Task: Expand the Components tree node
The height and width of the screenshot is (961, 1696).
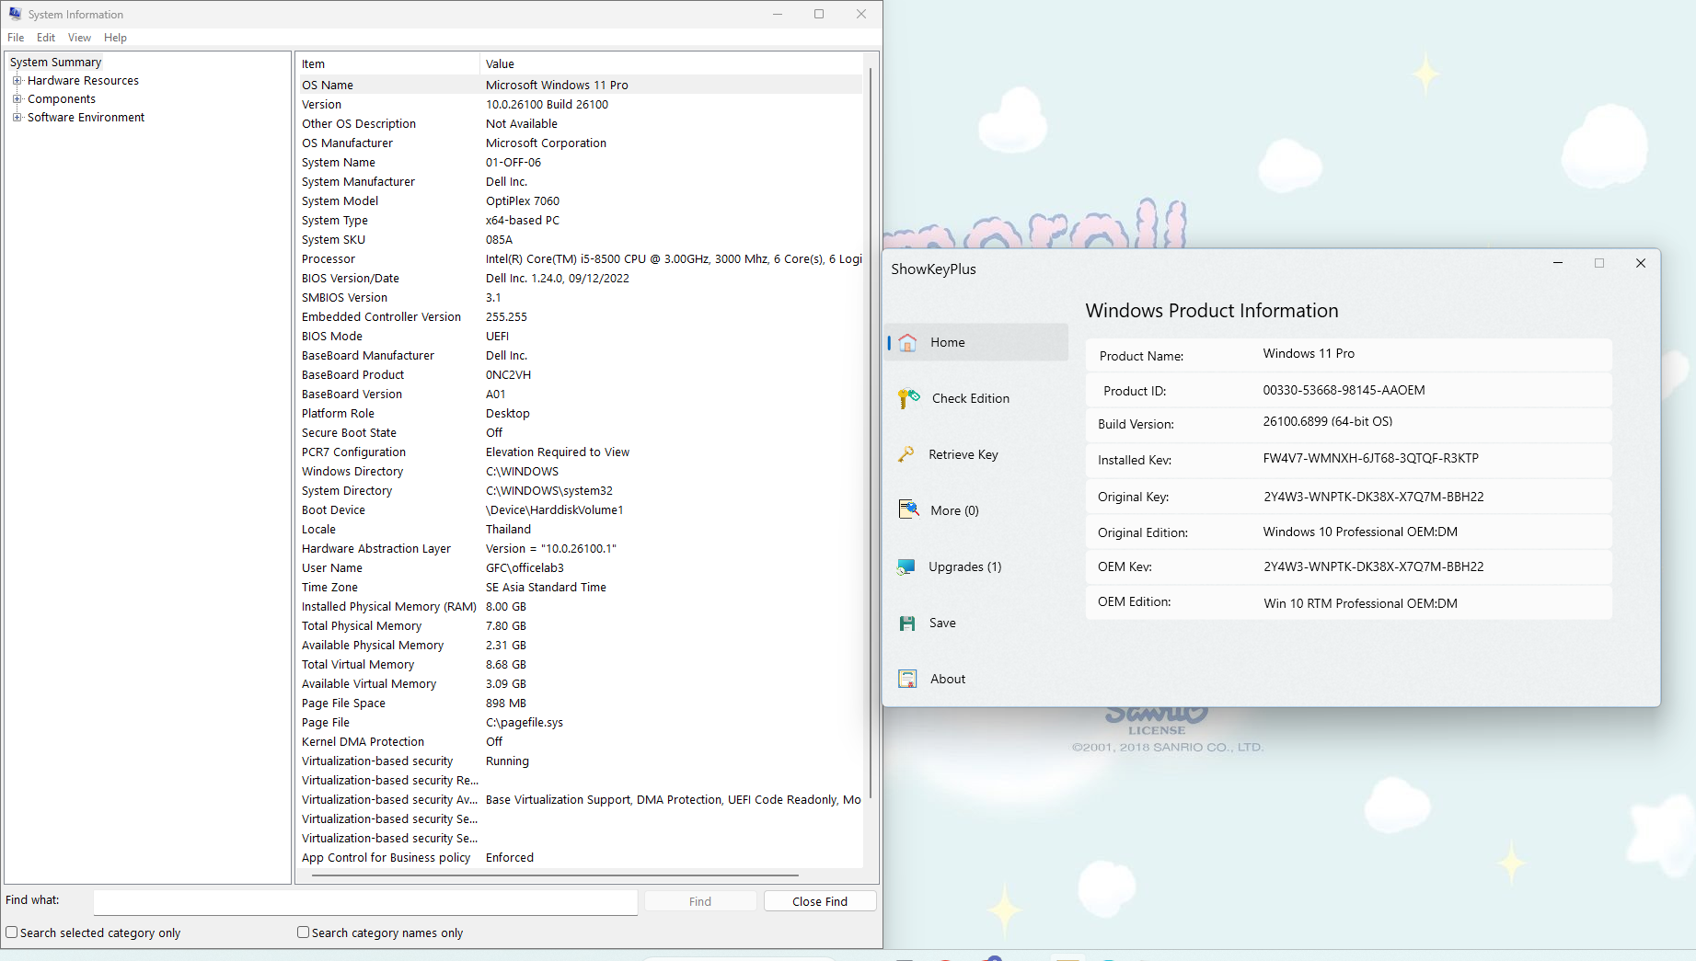Action: (17, 99)
